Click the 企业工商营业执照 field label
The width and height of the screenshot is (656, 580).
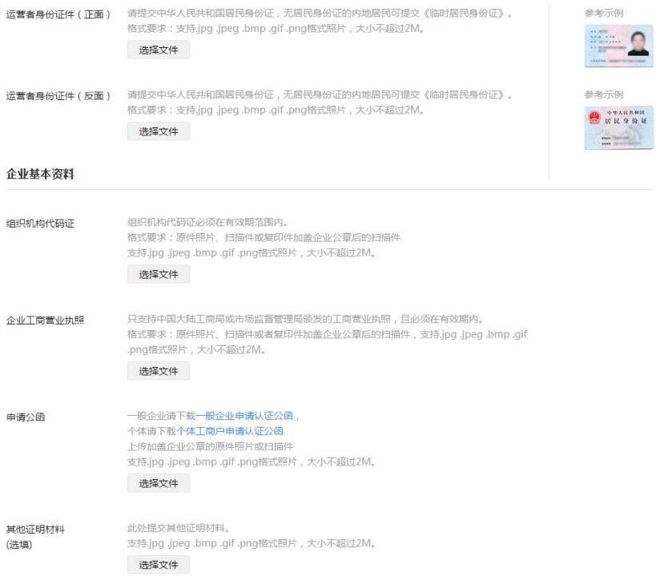46,320
